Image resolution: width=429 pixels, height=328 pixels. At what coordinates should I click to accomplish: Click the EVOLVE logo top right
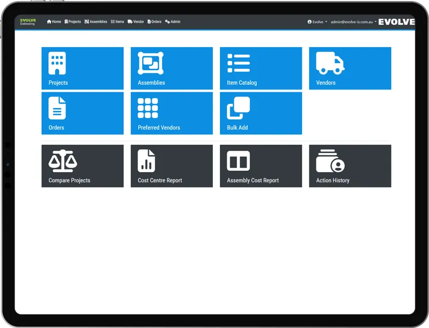click(398, 22)
